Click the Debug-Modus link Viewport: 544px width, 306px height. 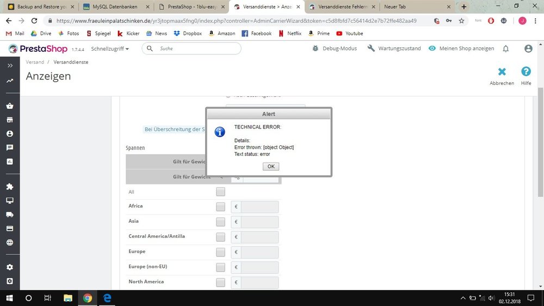tap(335, 48)
